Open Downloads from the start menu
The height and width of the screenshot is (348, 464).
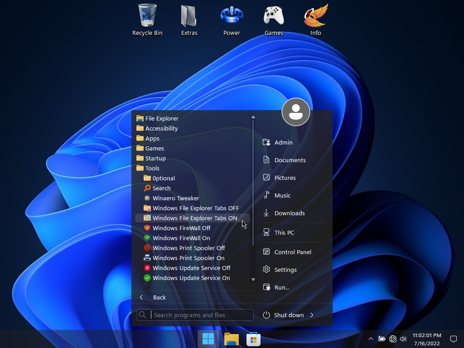click(294, 213)
